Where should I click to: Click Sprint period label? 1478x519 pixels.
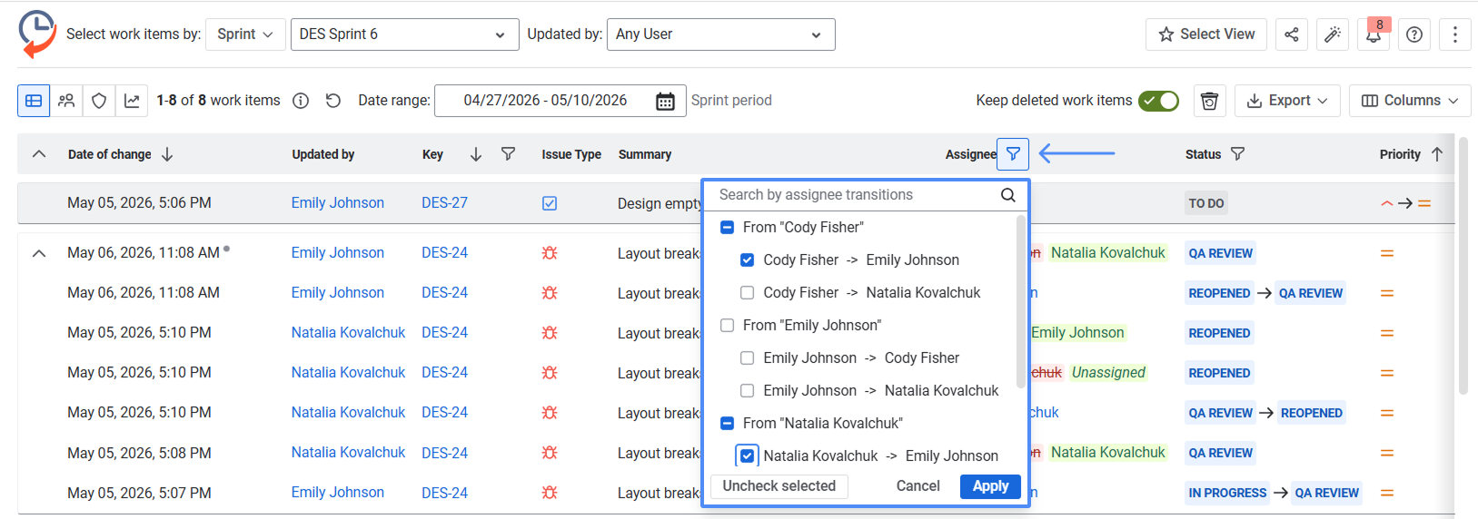click(x=731, y=101)
